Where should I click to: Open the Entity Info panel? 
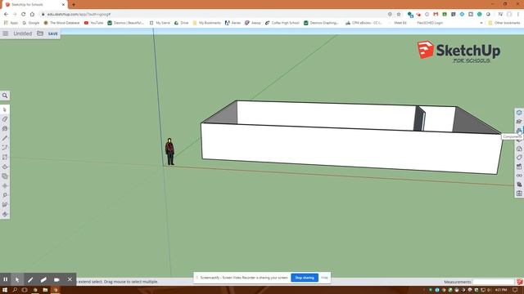(519, 113)
